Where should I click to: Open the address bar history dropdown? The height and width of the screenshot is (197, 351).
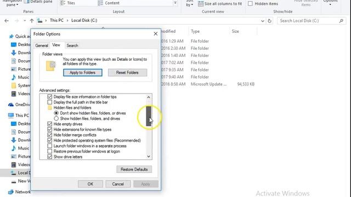(262, 21)
